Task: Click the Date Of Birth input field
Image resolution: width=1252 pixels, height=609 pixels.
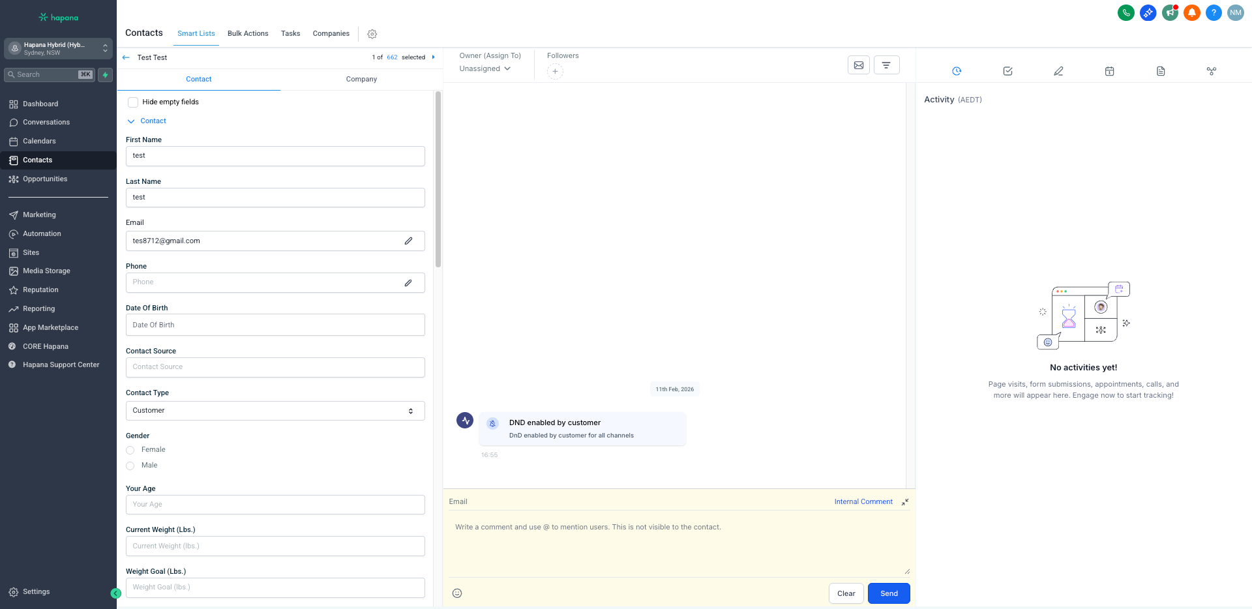Action: point(275,325)
